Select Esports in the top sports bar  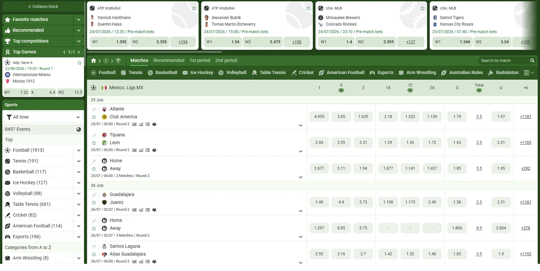click(x=381, y=72)
